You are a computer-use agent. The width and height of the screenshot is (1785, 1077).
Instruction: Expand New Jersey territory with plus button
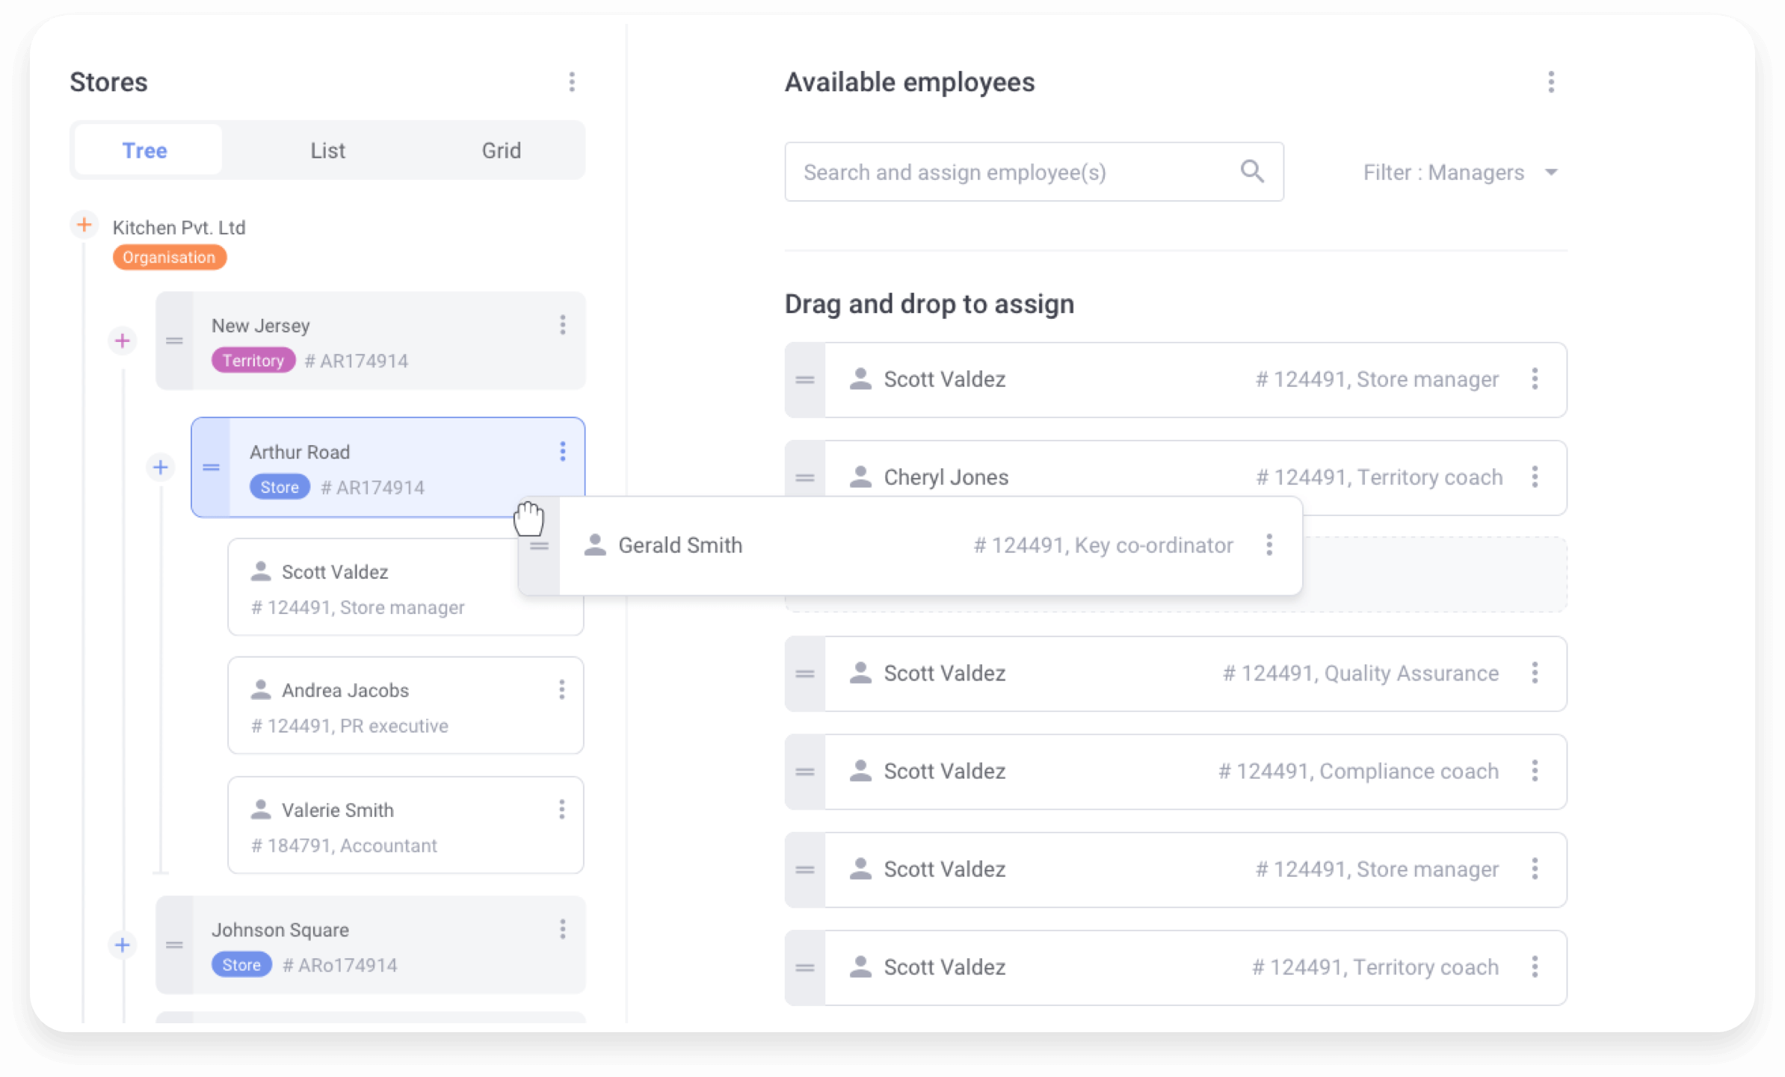123,341
